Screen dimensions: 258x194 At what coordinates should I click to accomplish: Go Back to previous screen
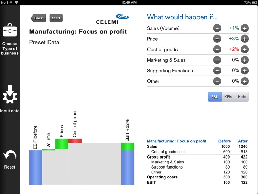[38, 18]
